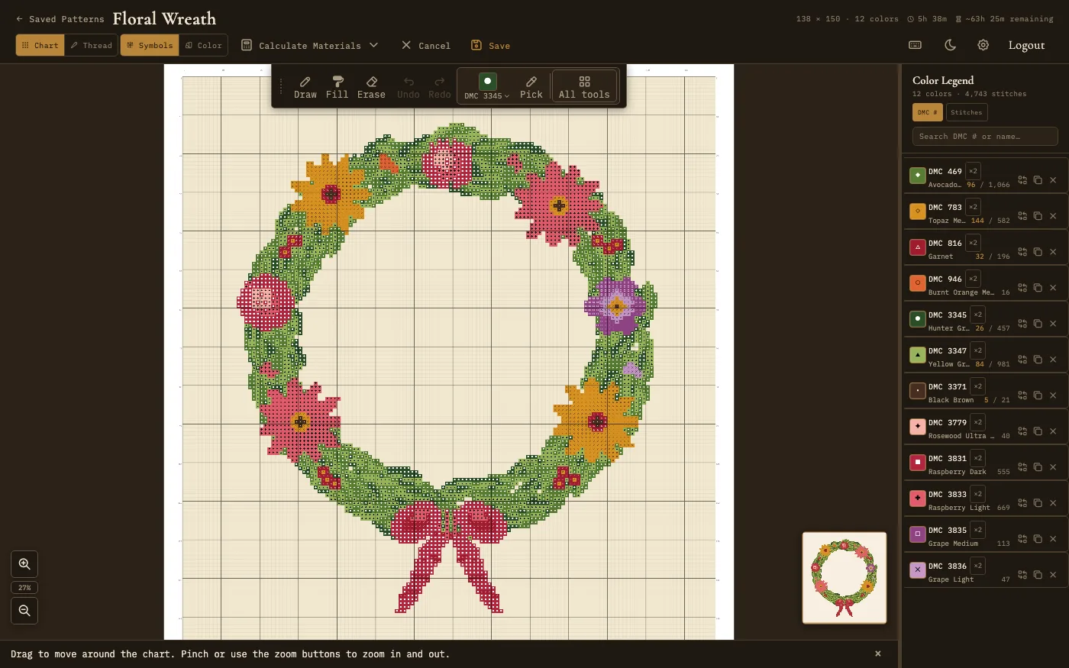The width and height of the screenshot is (1069, 668).
Task: Expand Calculate Materials dropdown
Action: (x=309, y=45)
